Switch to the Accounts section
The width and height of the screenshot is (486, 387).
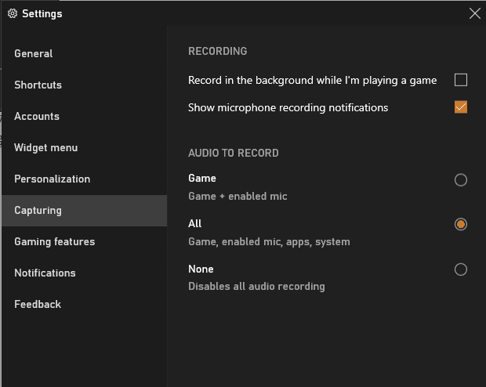[x=37, y=116]
